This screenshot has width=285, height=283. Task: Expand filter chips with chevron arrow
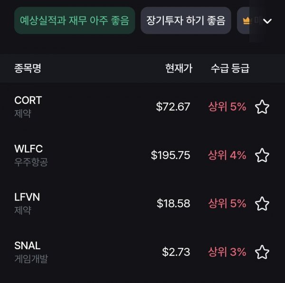coord(267,21)
